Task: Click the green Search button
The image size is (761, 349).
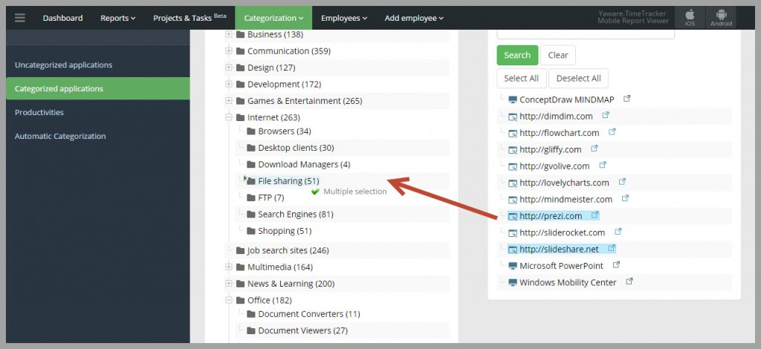Action: 517,55
